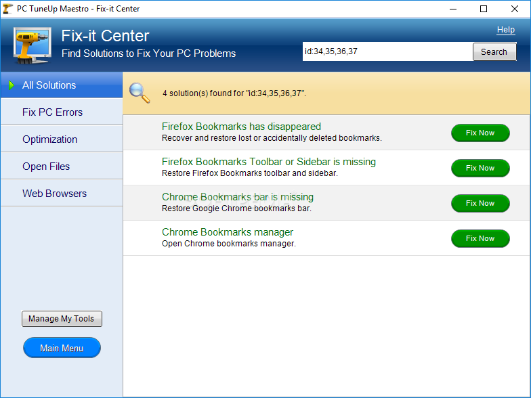Switch to the Optimization category

tap(62, 139)
